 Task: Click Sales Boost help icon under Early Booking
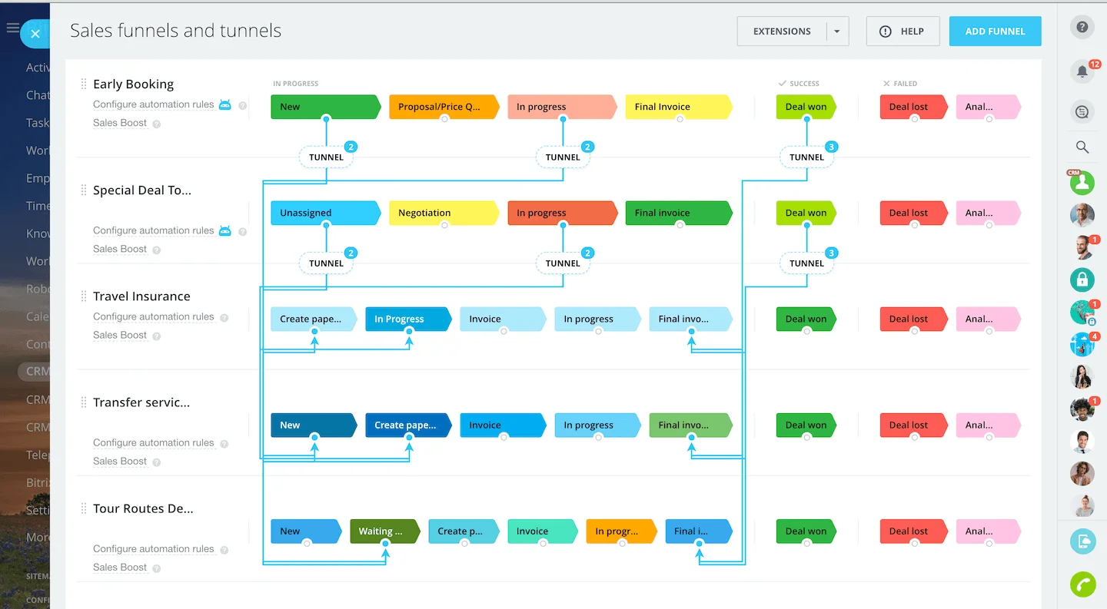point(157,124)
